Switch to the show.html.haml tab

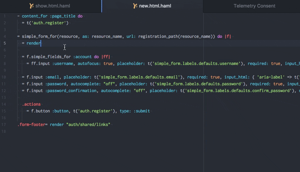click(50, 6)
